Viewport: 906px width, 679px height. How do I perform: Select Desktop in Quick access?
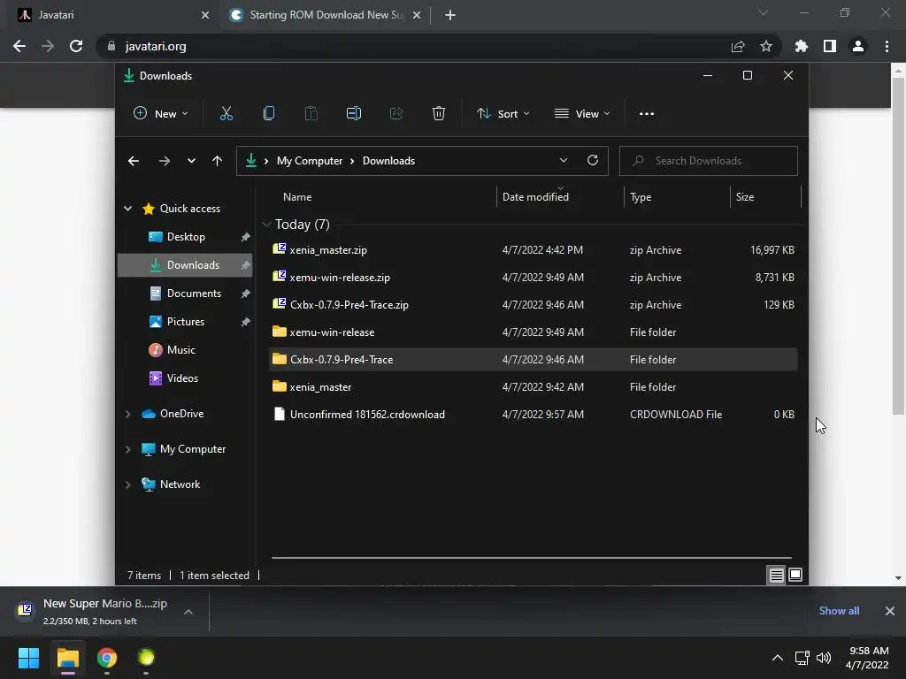pyautogui.click(x=186, y=237)
